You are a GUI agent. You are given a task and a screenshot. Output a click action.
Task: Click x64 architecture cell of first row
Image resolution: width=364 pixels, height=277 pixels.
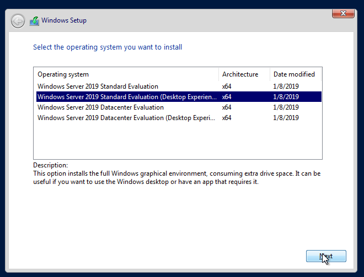tap(227, 86)
